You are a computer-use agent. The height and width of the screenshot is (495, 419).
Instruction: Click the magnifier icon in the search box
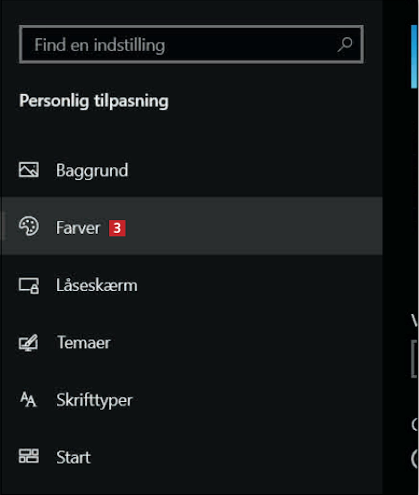click(345, 45)
